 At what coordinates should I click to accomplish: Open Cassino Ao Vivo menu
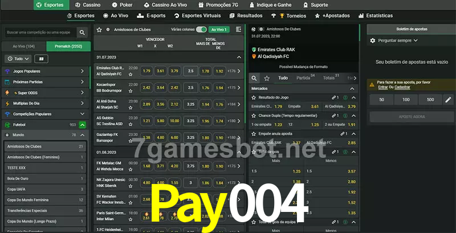tap(165, 5)
